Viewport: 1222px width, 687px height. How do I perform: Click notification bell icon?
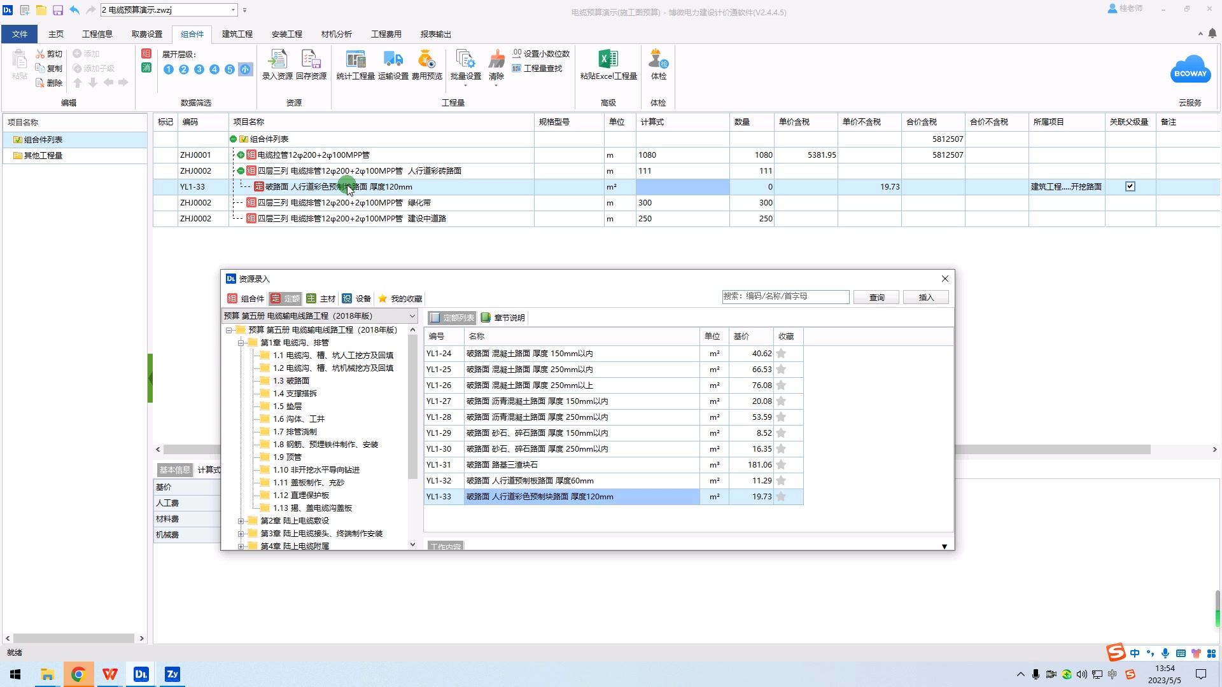(x=1212, y=33)
